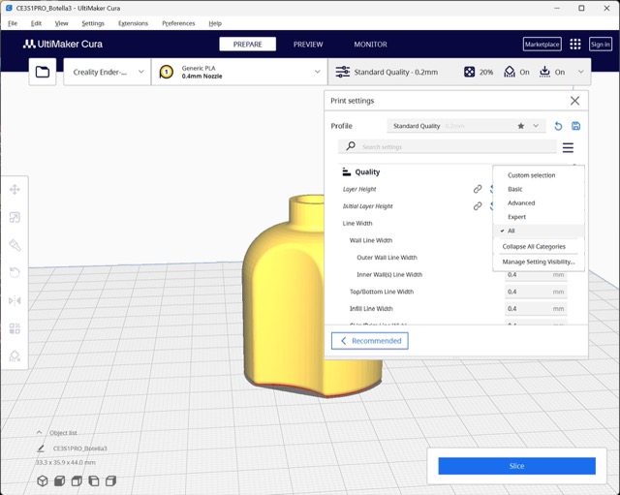Switch to front view cube icon
620x495 pixels.
tap(59, 480)
